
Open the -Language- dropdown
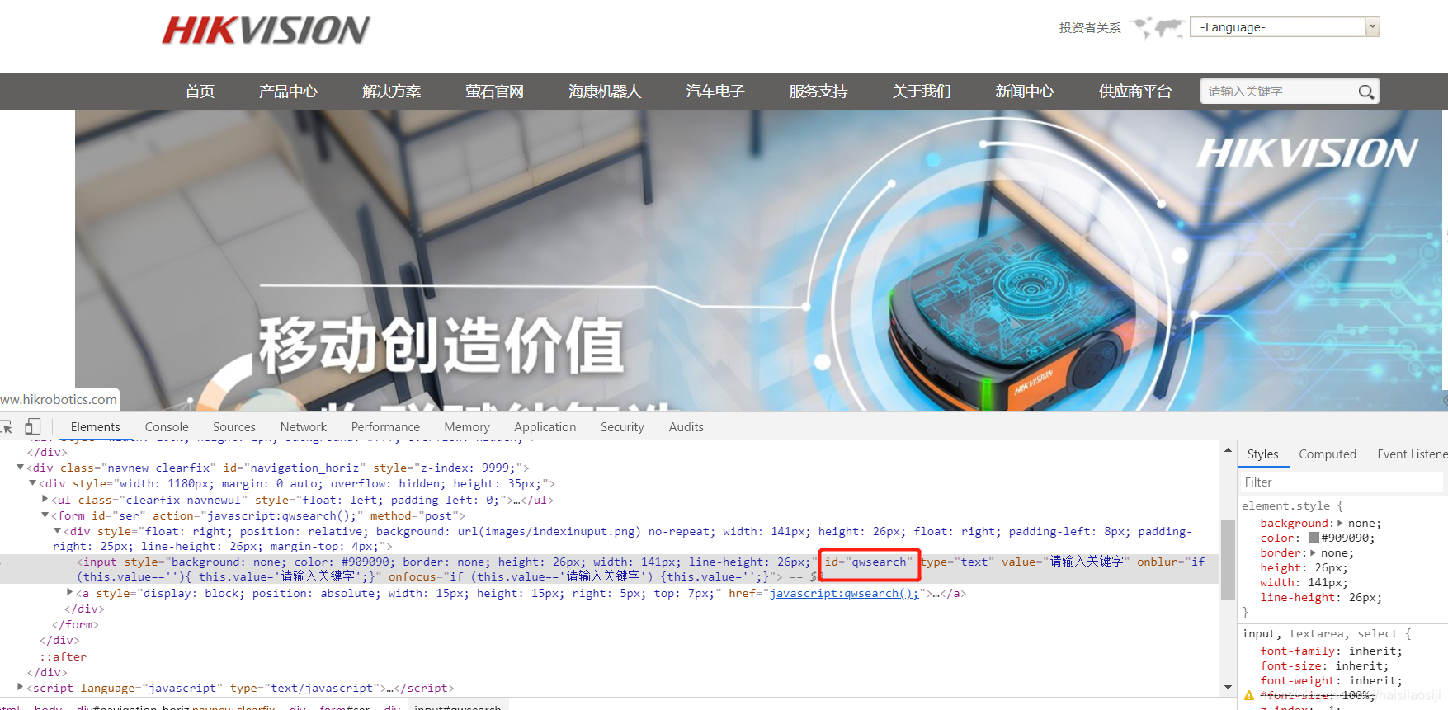[1285, 27]
